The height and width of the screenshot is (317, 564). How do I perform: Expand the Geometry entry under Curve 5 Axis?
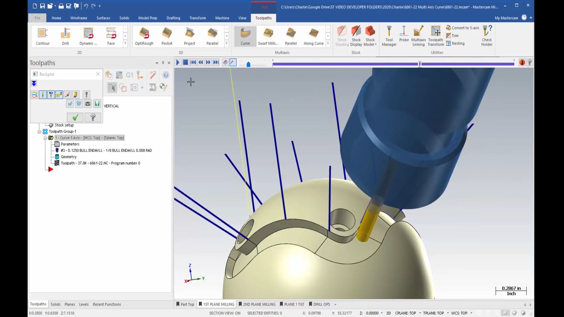68,156
